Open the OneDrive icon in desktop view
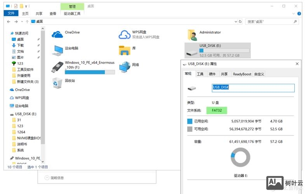This screenshot has width=306, height=194. pos(57,35)
